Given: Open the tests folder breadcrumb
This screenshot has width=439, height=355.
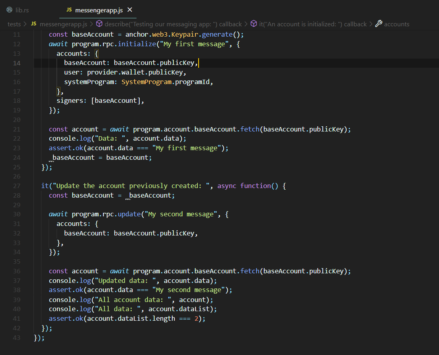Looking at the screenshot, I should (14, 24).
